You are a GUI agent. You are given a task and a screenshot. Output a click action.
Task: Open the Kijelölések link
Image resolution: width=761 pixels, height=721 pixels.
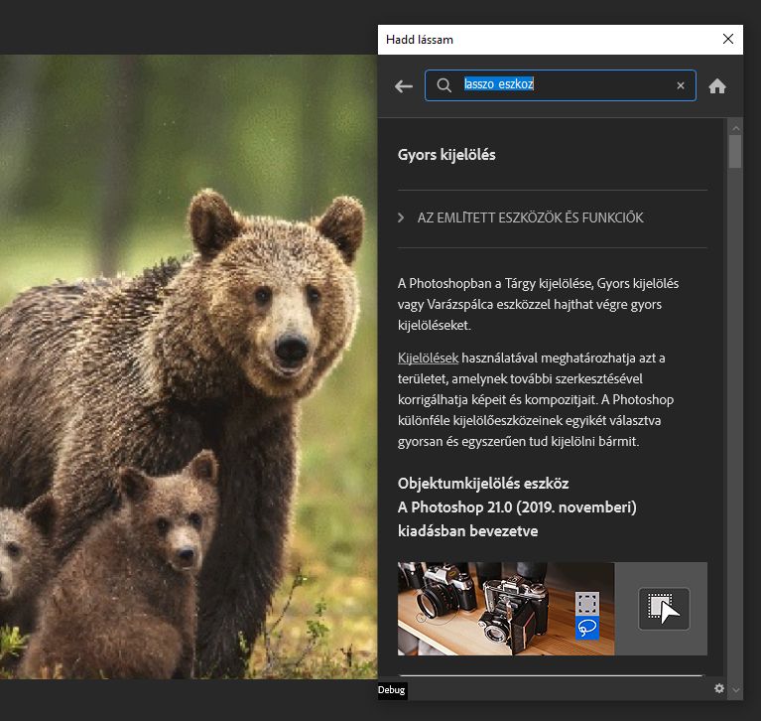[x=428, y=359]
